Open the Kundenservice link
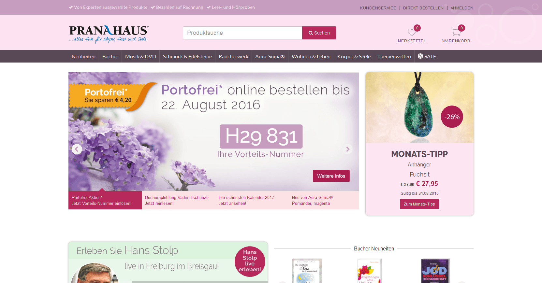 tap(378, 8)
